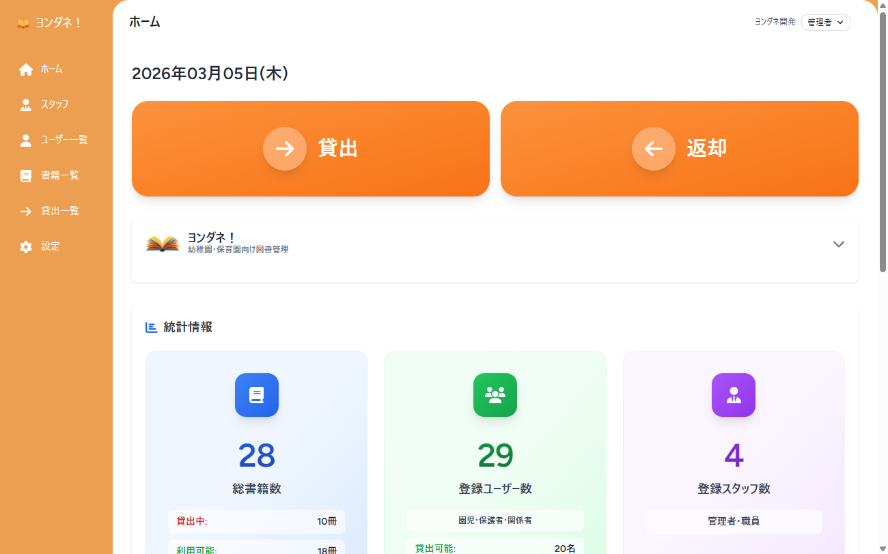Click the 設定 gear icon
Image resolution: width=888 pixels, height=554 pixels.
pos(26,246)
